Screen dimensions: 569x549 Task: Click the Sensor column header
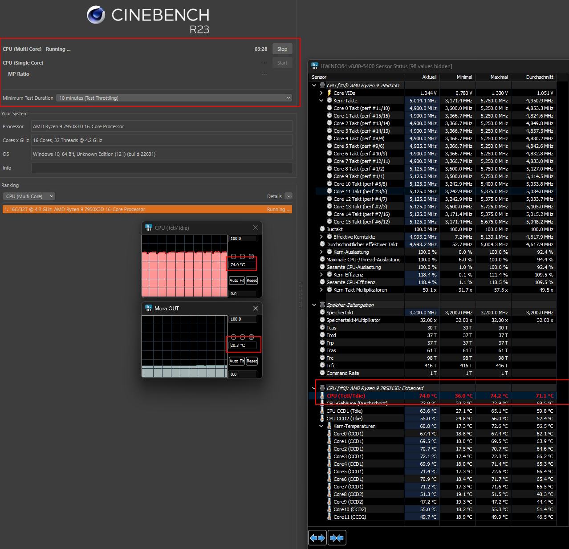point(357,77)
